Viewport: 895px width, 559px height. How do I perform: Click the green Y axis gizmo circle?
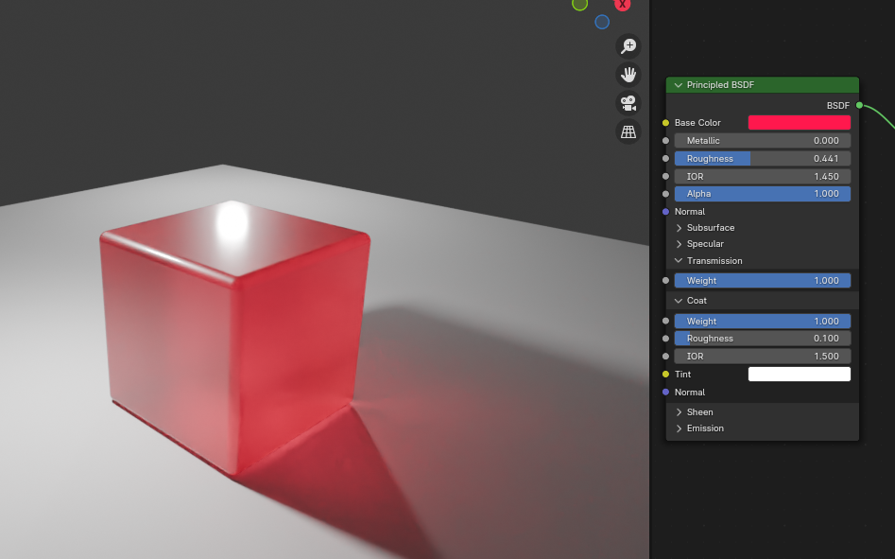[x=579, y=4]
